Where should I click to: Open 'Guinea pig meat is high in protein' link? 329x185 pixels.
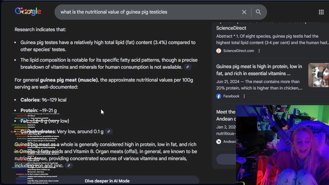pos(259,70)
